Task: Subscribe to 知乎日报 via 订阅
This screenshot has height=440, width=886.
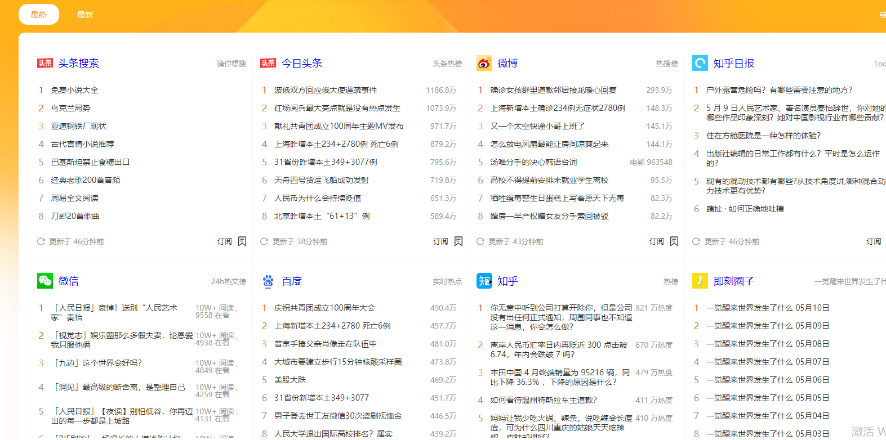Action: pos(874,241)
